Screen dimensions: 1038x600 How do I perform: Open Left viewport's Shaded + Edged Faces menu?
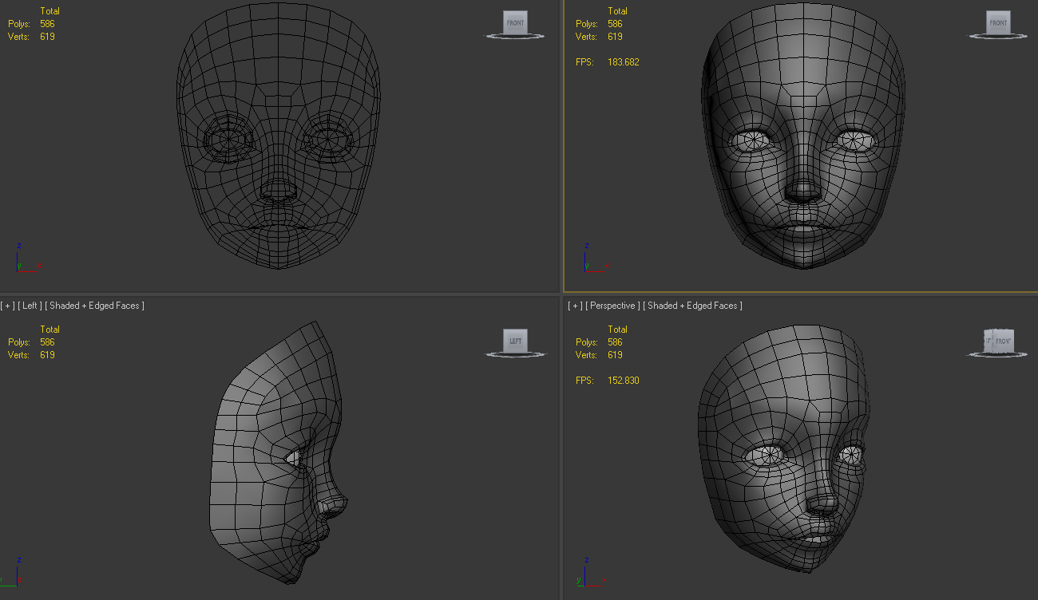click(x=95, y=306)
